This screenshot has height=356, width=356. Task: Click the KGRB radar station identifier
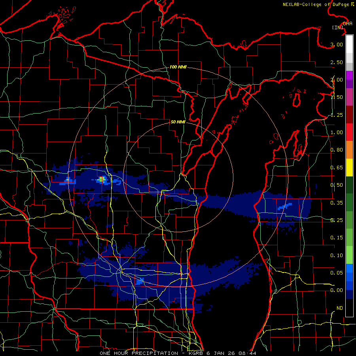click(196, 353)
